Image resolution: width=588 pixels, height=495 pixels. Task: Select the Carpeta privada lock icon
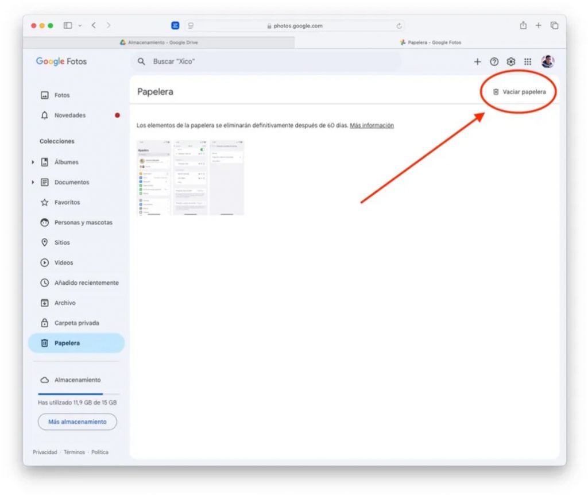[45, 323]
